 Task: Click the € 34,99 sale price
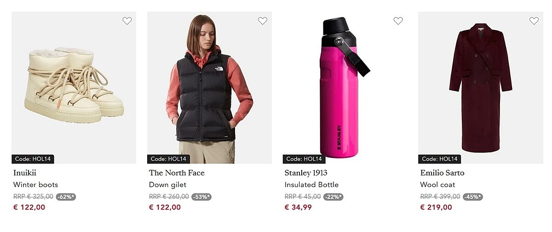298,207
